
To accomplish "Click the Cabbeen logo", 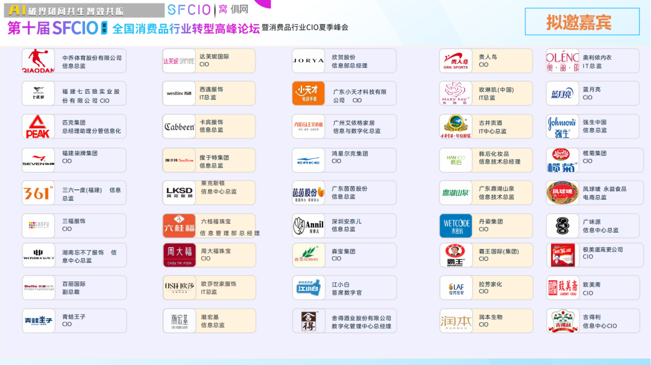I will [179, 126].
